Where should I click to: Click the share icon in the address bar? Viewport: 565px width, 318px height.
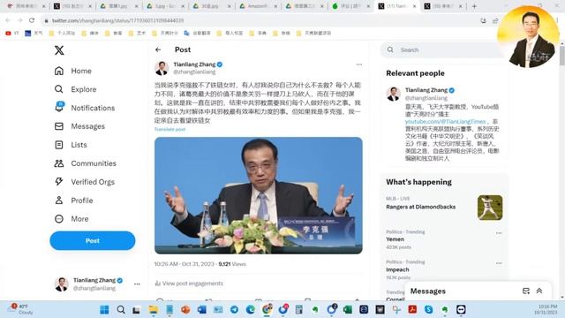coord(495,20)
